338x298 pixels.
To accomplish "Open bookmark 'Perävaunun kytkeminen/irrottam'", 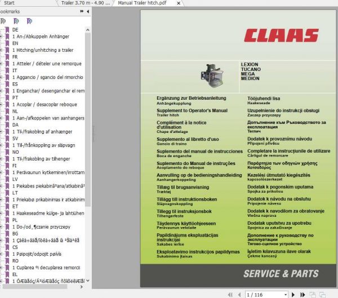I will tap(48, 172).
